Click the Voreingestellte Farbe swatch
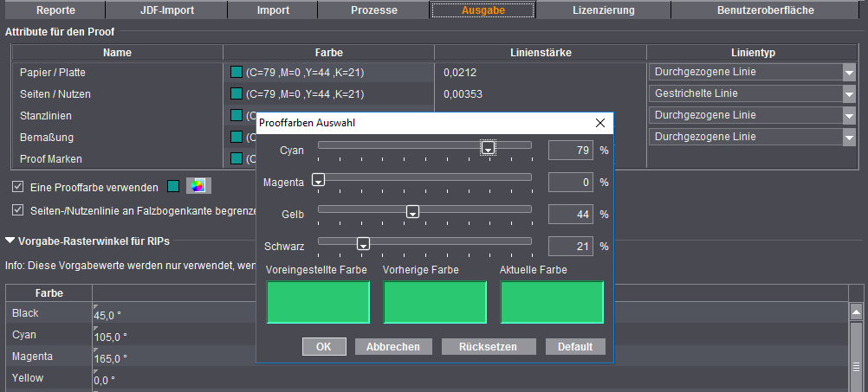Viewport: 868px width, 392px height. tap(318, 302)
